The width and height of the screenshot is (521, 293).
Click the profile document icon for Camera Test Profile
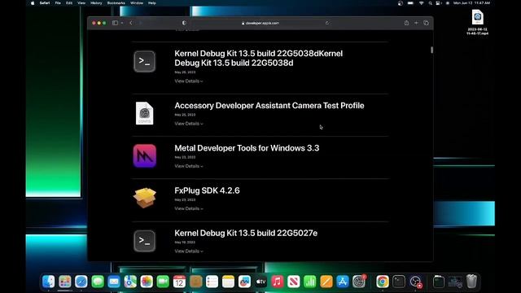(145, 113)
